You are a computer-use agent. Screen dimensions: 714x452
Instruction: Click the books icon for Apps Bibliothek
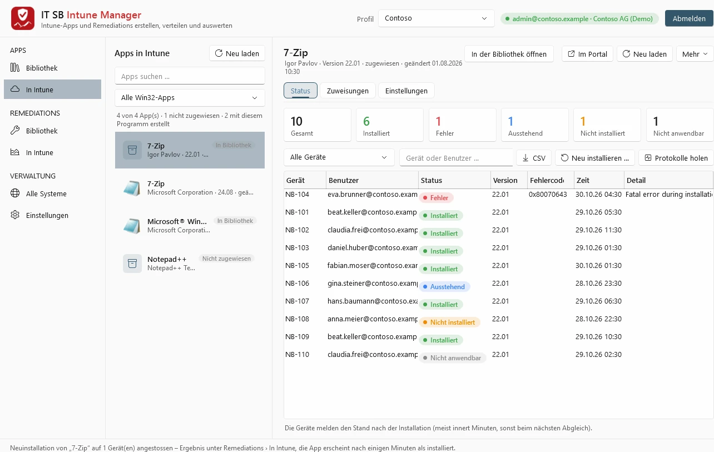pos(15,68)
